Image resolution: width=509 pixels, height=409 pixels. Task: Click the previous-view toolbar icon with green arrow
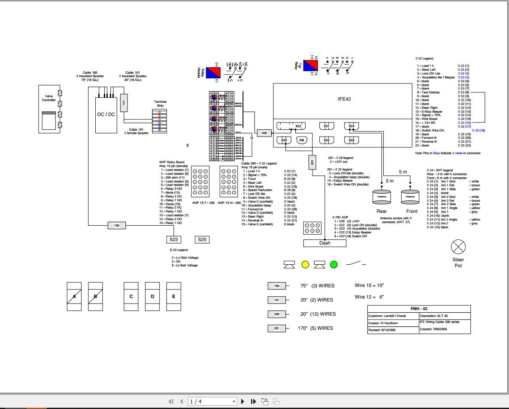pyautogui.click(x=265, y=401)
